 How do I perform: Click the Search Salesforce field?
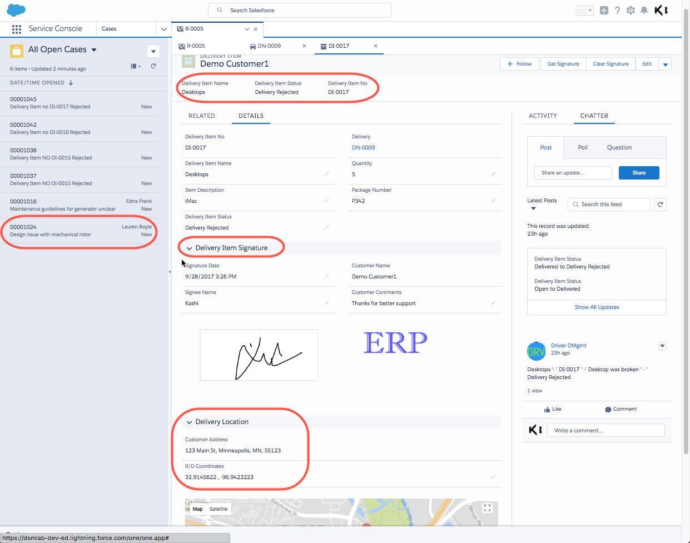click(x=300, y=11)
